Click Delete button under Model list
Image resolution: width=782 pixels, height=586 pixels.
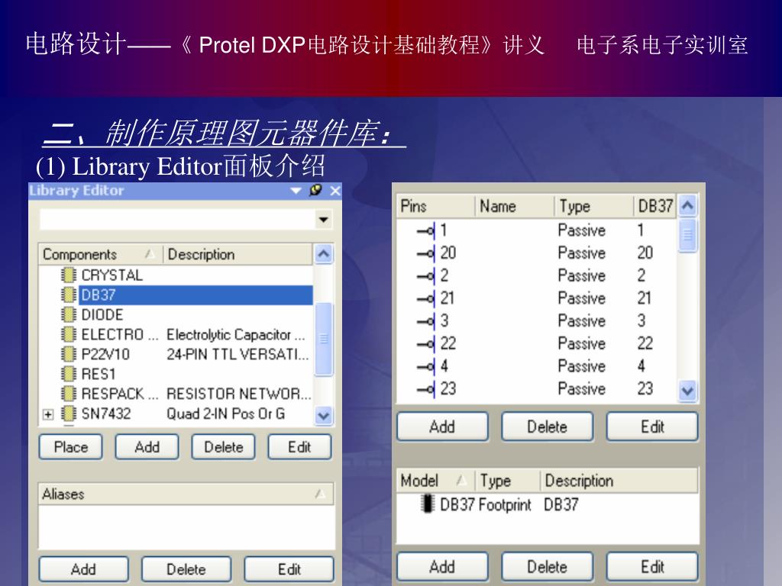(547, 567)
